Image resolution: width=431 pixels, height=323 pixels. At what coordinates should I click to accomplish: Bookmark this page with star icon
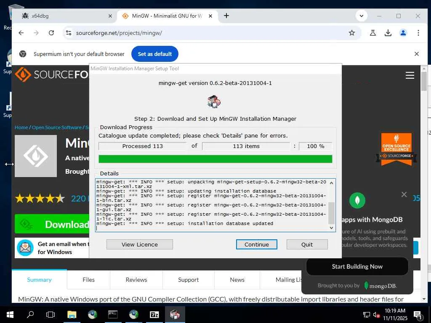(351, 33)
